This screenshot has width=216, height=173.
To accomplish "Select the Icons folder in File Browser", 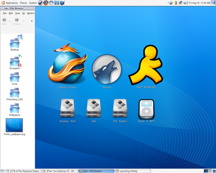I will click(14, 79).
